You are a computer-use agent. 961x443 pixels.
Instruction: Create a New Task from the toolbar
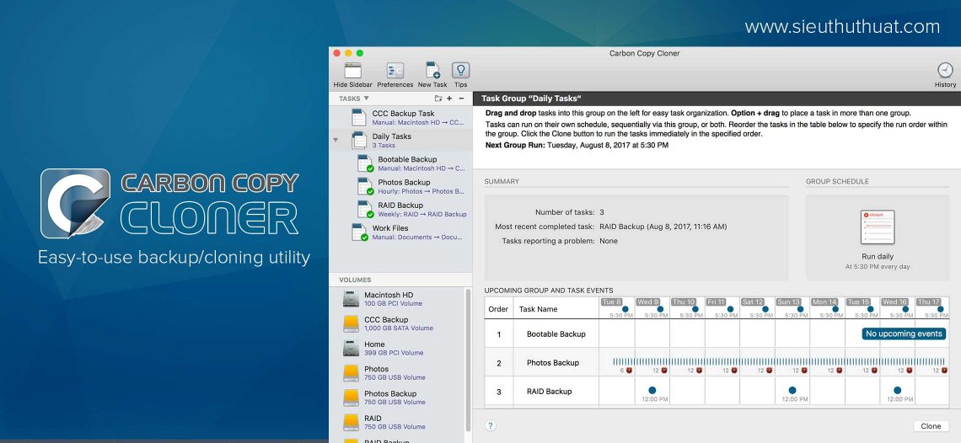432,71
